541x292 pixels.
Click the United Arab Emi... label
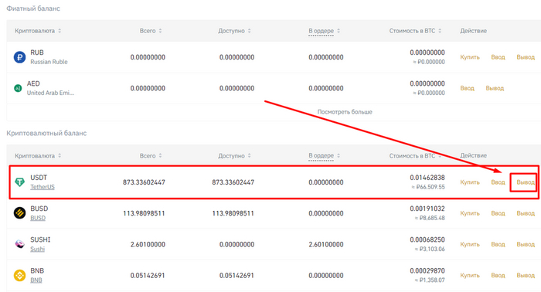50,93
